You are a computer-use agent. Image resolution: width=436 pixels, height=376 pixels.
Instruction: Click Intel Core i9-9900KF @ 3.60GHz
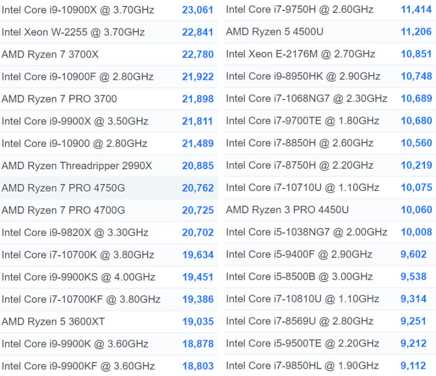78,366
